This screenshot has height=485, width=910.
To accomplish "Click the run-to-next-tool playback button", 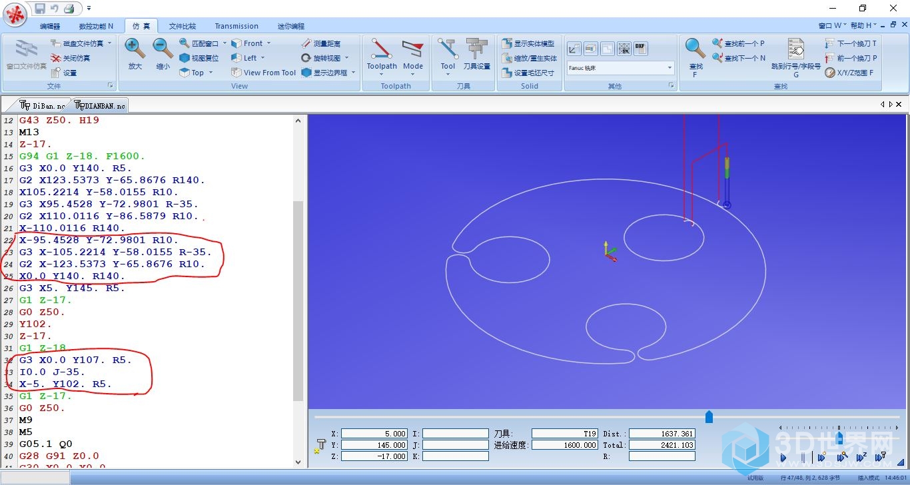I will pos(881,458).
